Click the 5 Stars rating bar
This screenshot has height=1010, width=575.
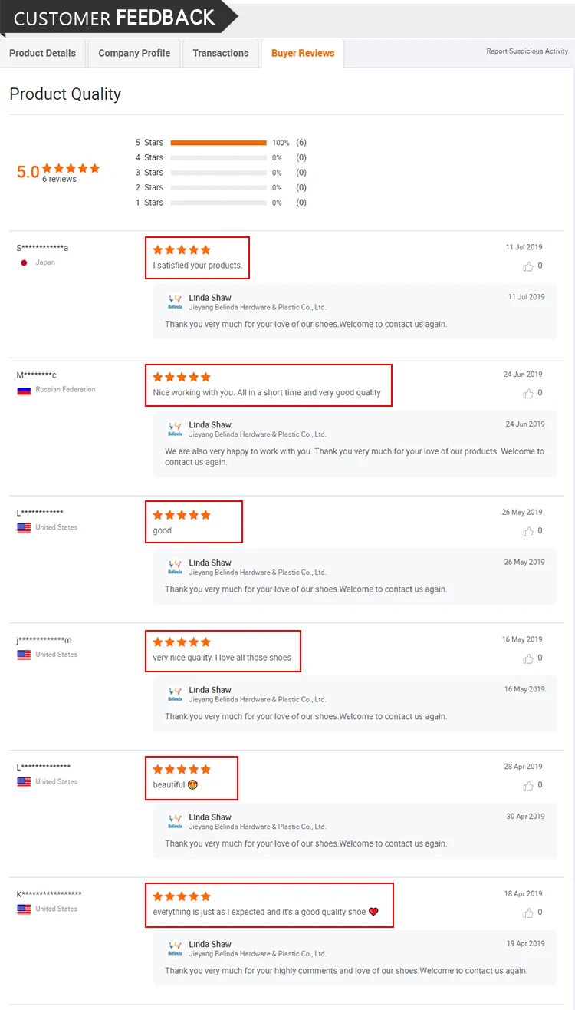(219, 143)
